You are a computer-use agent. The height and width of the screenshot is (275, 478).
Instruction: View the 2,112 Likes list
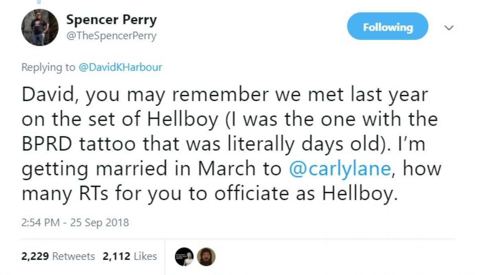coord(129,256)
